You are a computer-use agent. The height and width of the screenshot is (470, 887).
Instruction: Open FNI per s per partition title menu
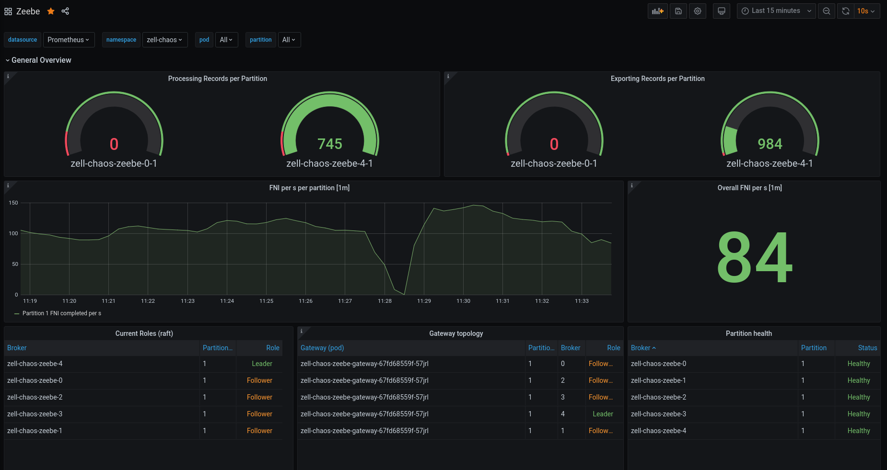pos(309,188)
